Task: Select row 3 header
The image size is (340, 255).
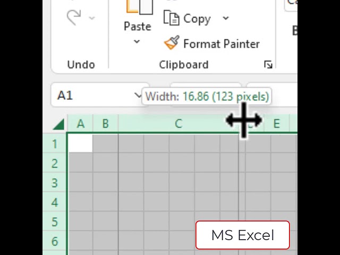Action: [x=55, y=183]
